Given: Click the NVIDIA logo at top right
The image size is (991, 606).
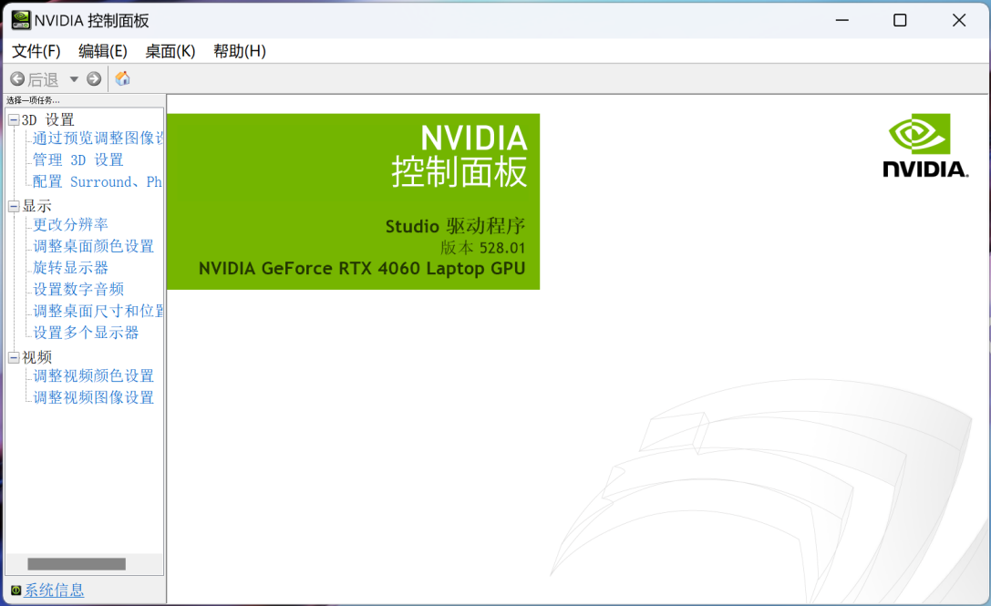Looking at the screenshot, I should click(x=925, y=146).
